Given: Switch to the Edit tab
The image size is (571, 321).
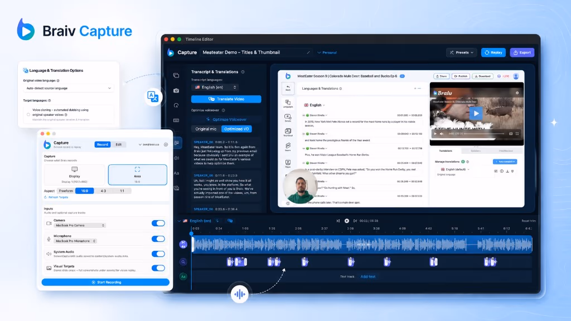Looking at the screenshot, I should click(119, 144).
